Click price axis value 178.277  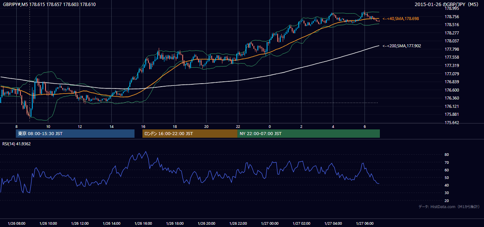coord(452,33)
